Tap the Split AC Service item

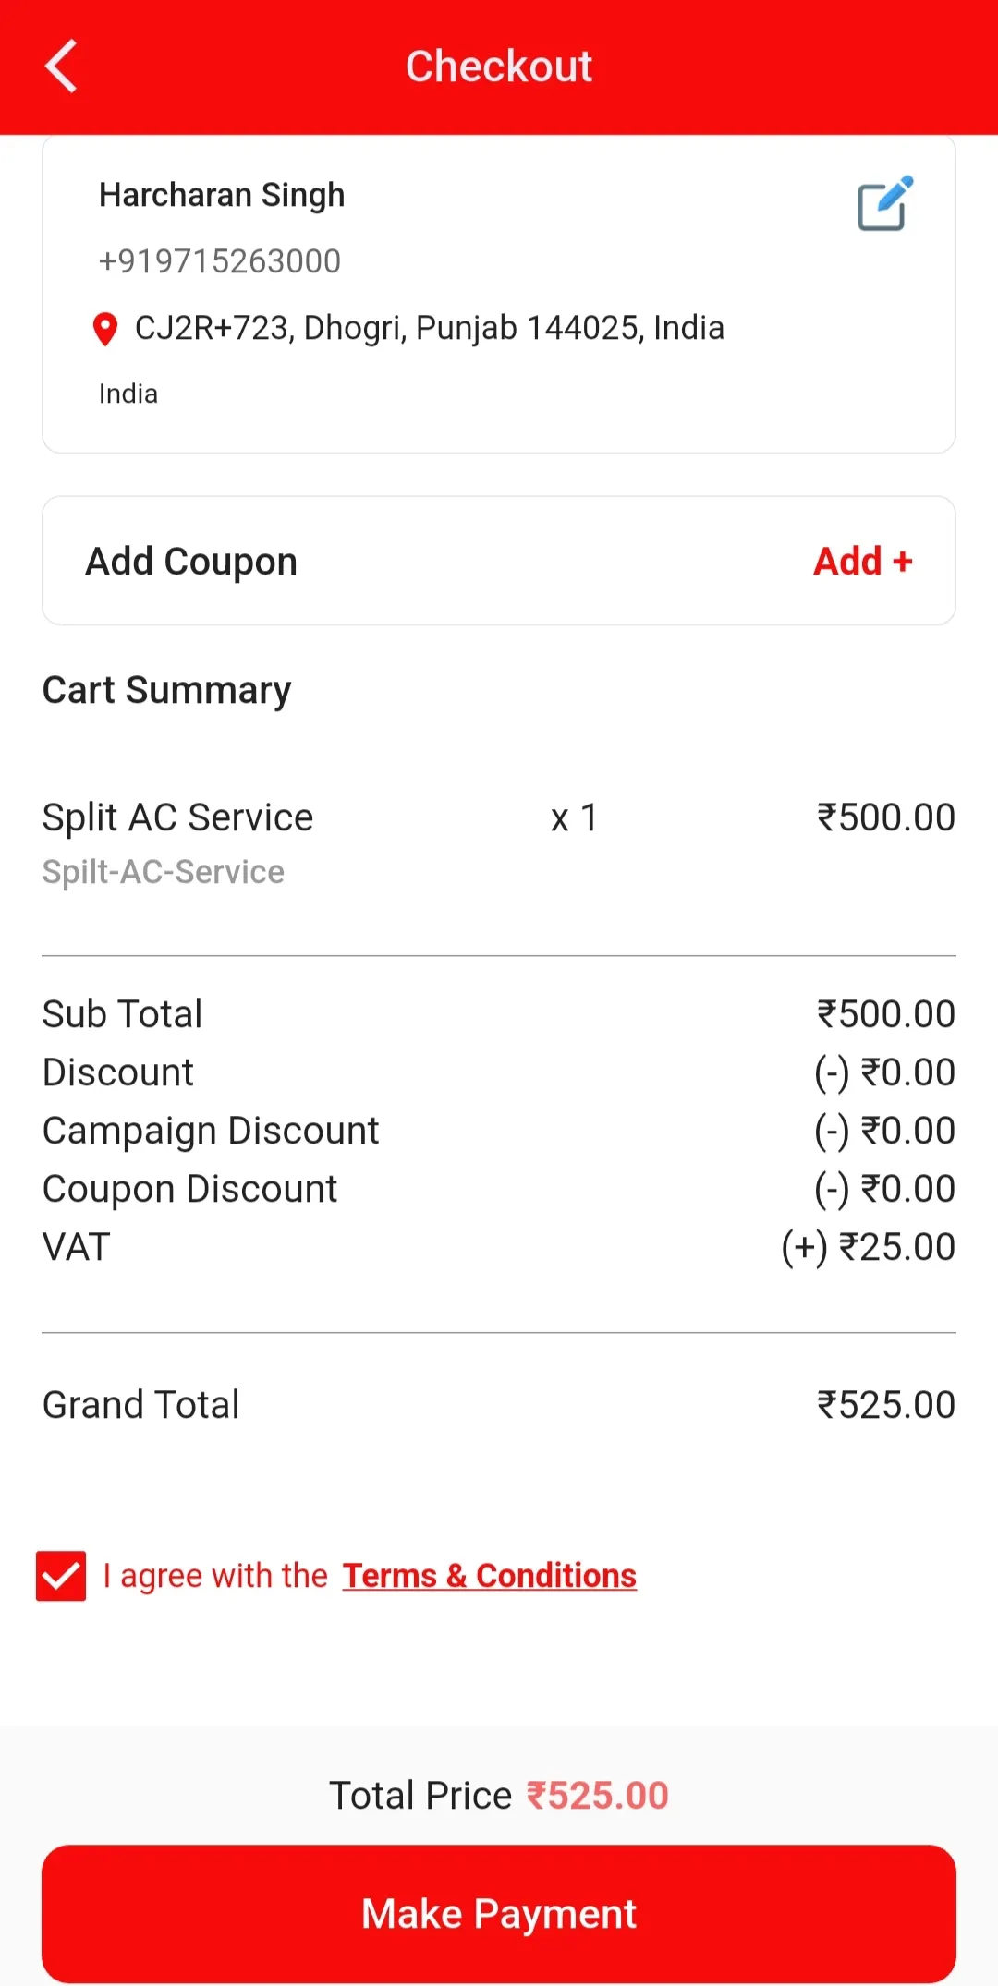pos(177,817)
